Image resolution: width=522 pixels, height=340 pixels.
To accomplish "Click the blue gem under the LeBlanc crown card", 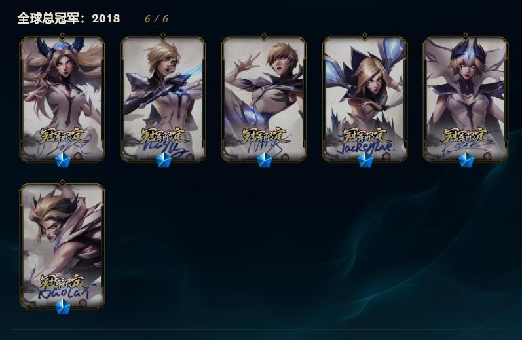I will (466, 161).
